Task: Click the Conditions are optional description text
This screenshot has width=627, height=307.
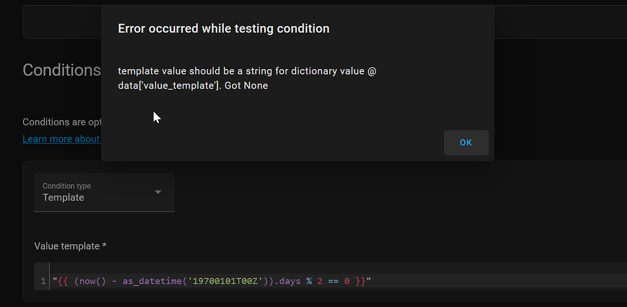Action: click(x=61, y=122)
